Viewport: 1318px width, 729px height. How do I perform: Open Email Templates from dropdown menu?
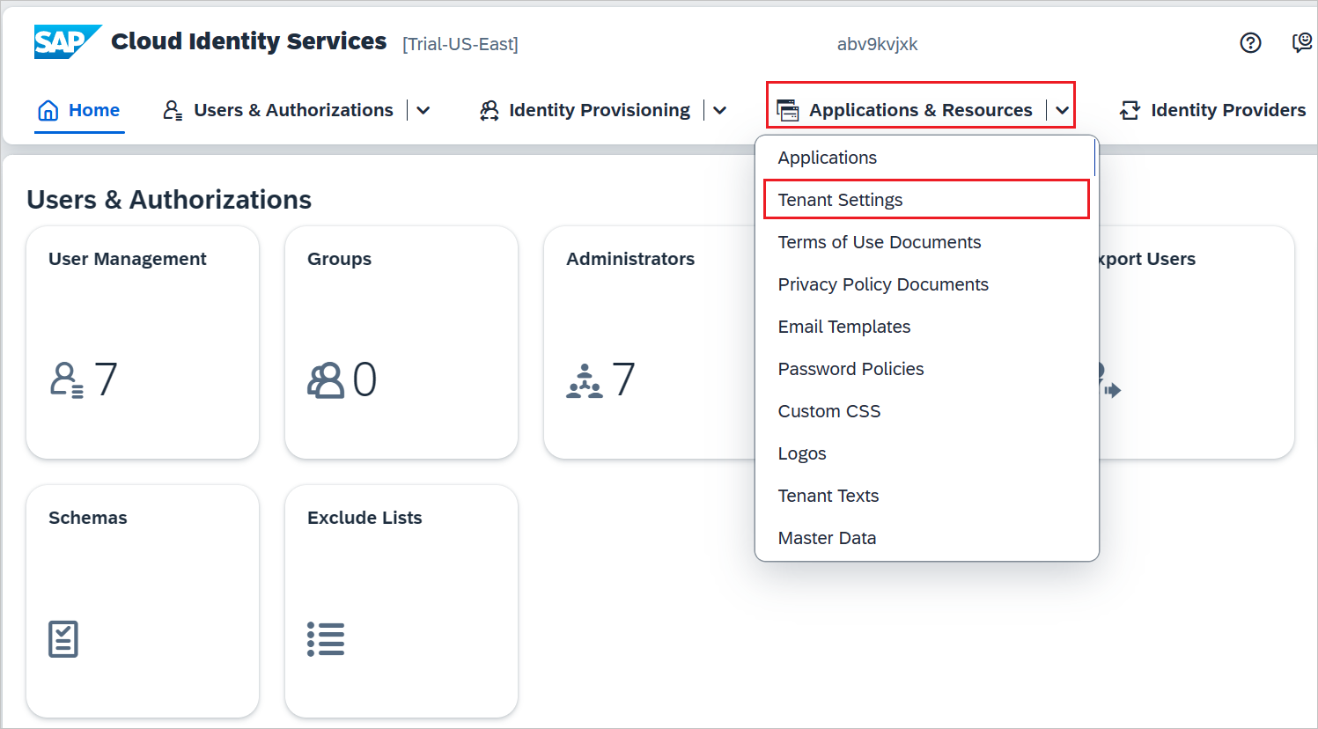843,327
